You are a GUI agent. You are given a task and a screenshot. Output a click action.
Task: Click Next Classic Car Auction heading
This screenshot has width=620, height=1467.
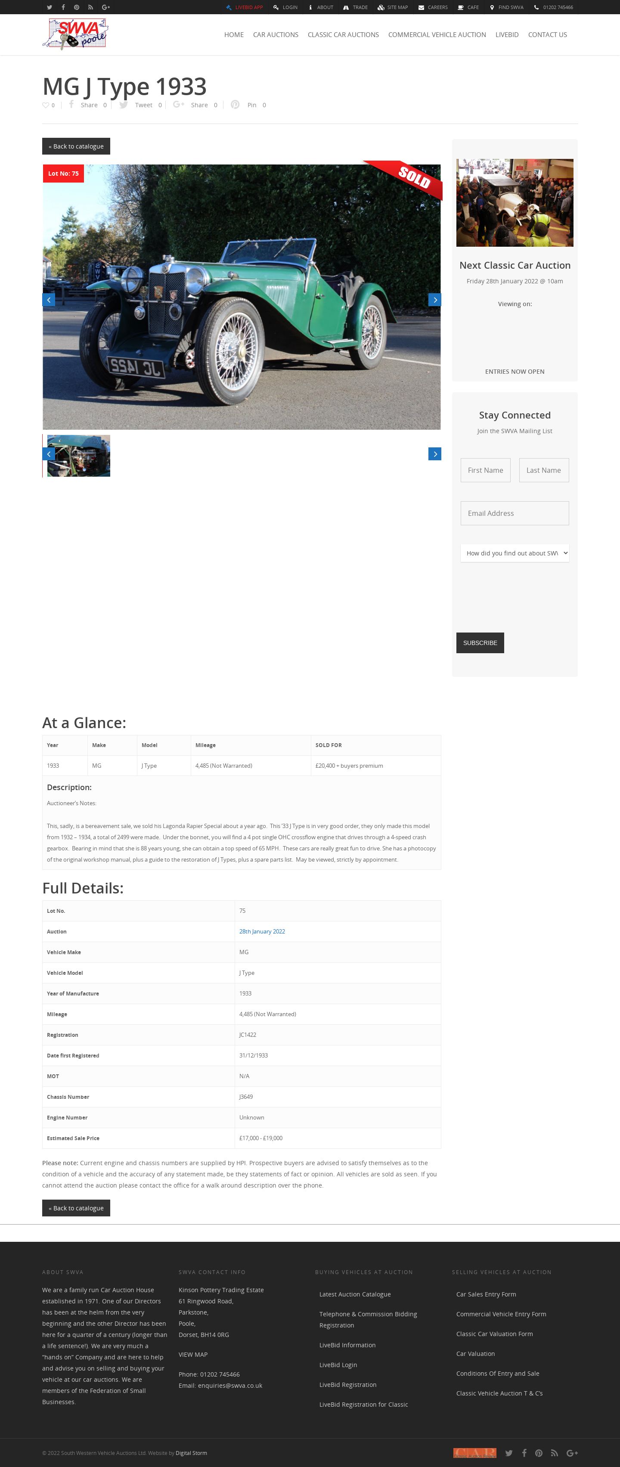(x=515, y=265)
